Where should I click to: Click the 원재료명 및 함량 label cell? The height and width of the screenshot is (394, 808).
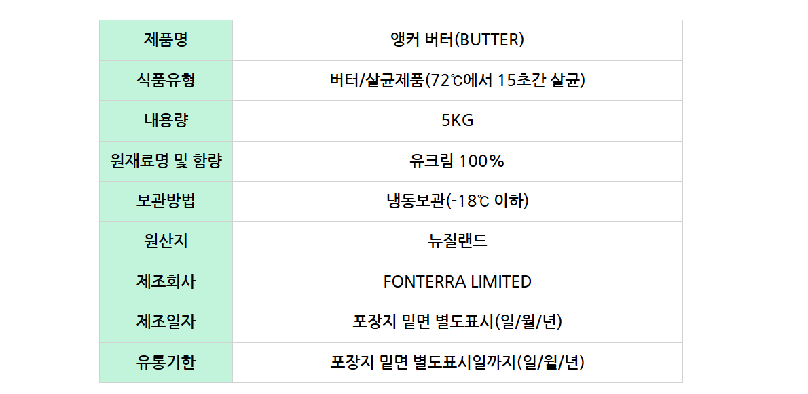166,161
